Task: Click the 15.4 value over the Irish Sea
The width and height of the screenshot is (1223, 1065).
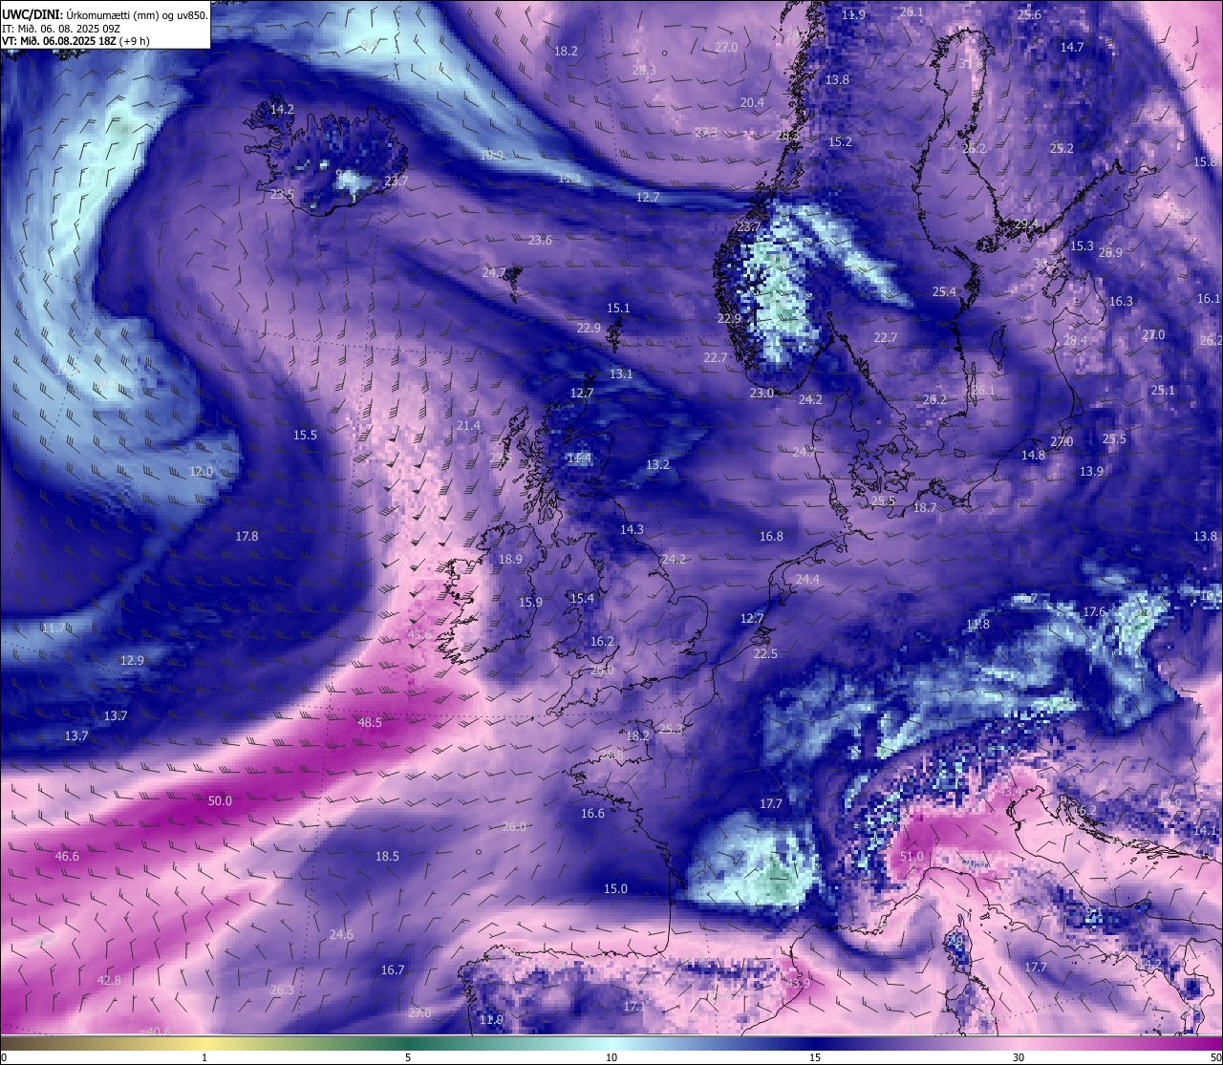Action: [x=582, y=598]
